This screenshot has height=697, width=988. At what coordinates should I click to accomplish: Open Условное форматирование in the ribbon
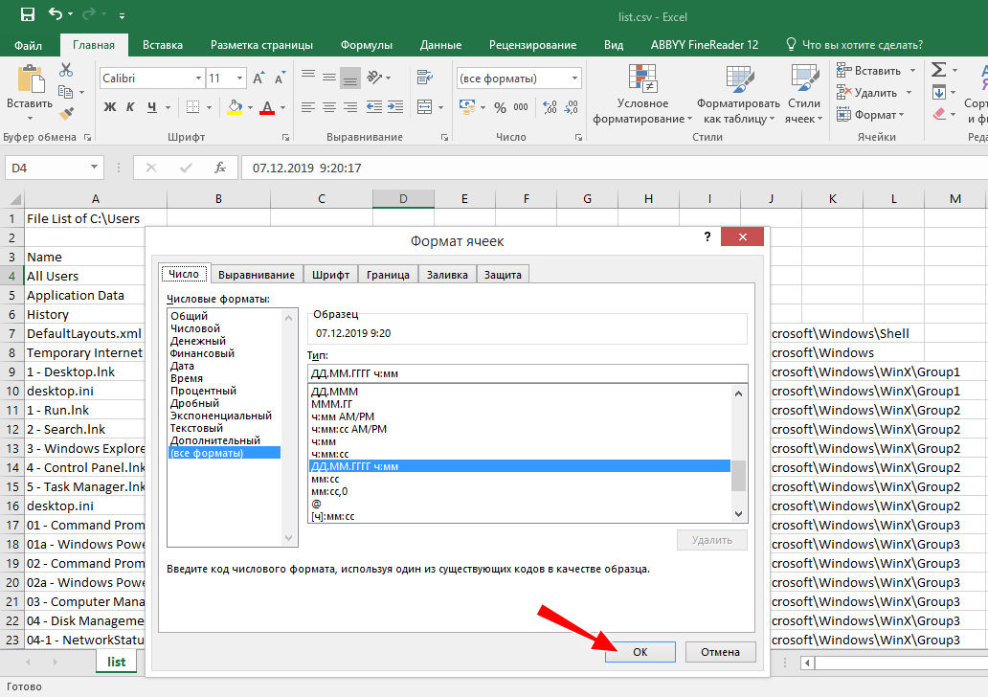pyautogui.click(x=642, y=96)
